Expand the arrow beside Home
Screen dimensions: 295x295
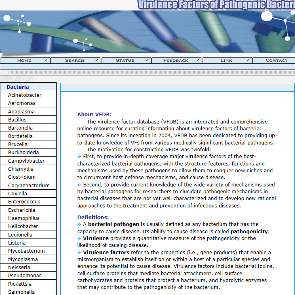pyautogui.click(x=46, y=61)
